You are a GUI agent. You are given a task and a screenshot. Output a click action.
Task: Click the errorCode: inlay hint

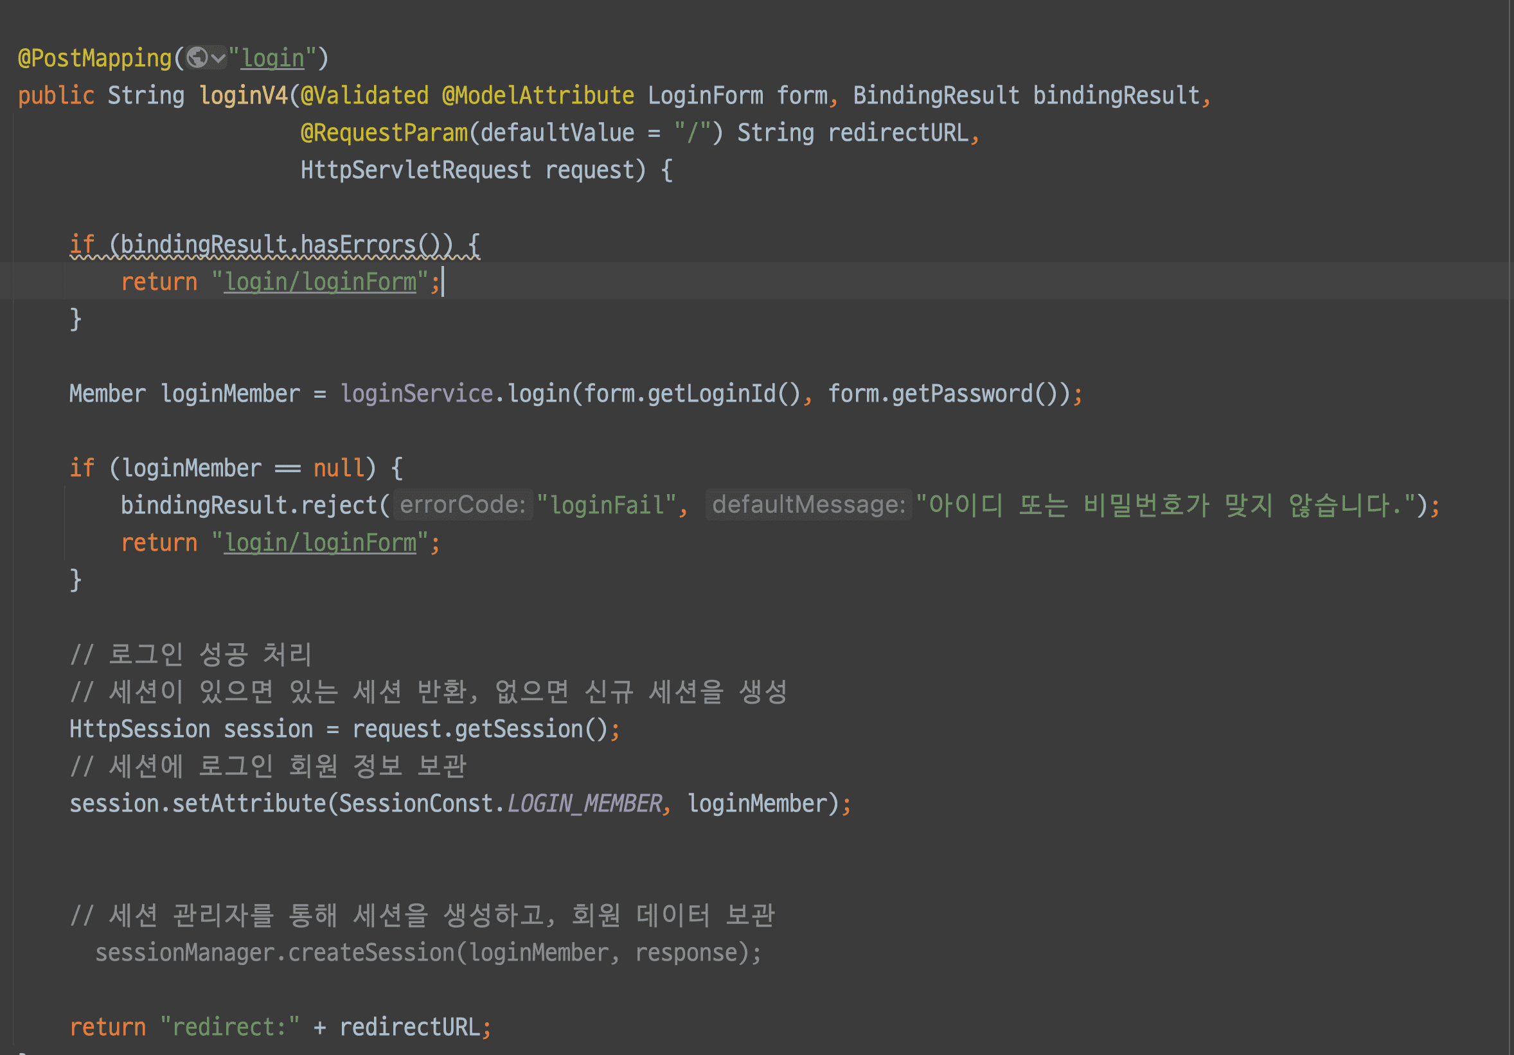pyautogui.click(x=462, y=505)
